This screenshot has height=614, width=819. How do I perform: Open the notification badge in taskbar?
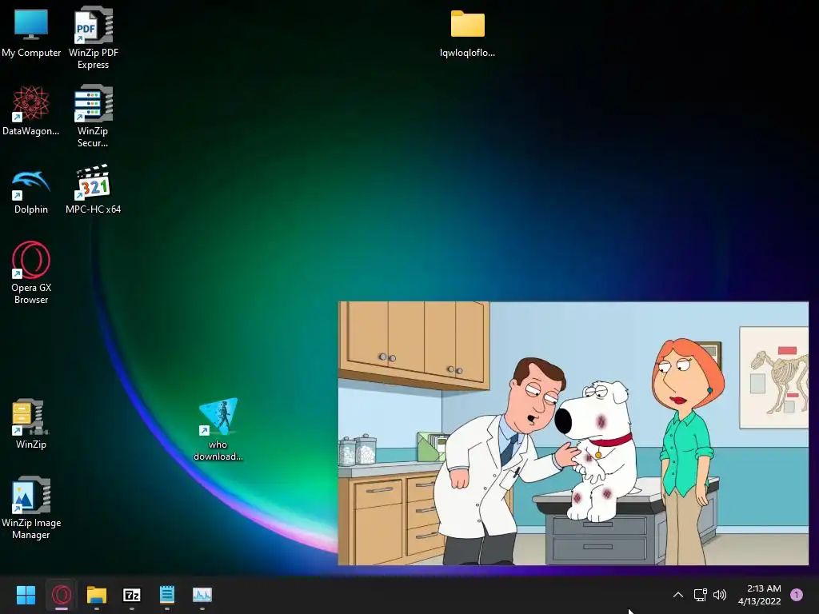tap(797, 595)
